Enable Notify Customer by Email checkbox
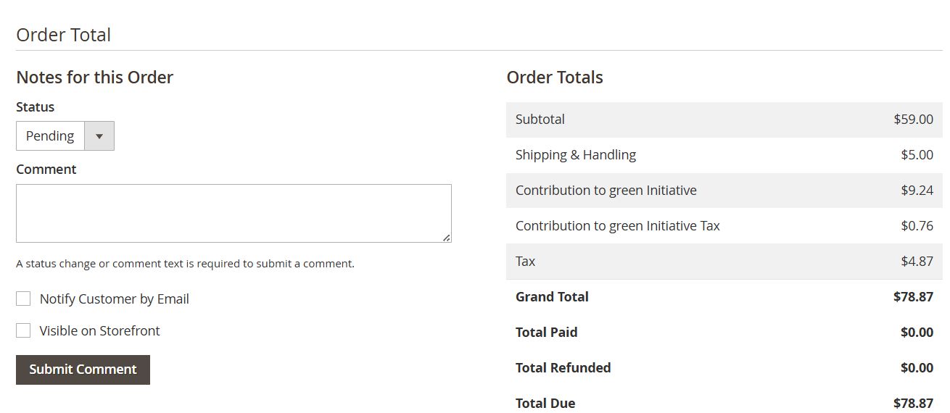The image size is (950, 413). click(x=23, y=299)
